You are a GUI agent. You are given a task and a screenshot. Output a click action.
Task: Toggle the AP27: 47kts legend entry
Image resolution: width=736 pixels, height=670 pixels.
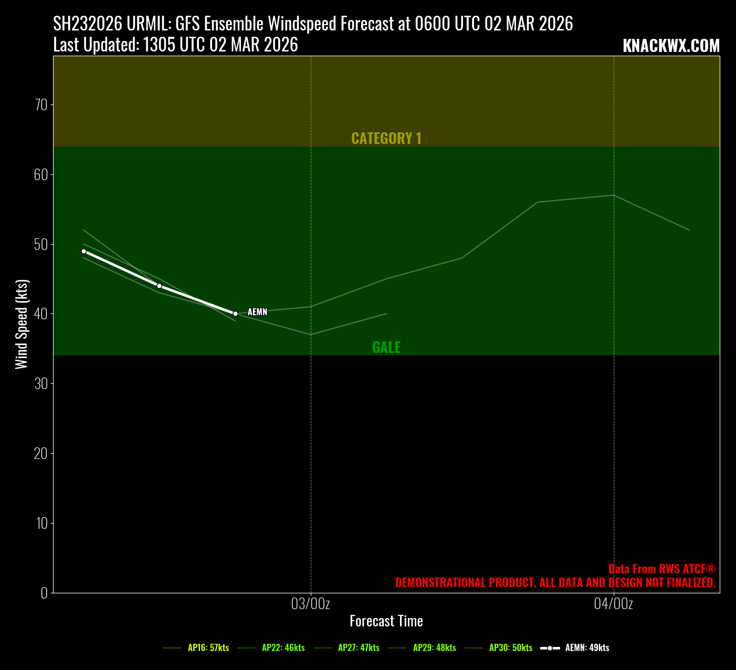[x=359, y=648]
